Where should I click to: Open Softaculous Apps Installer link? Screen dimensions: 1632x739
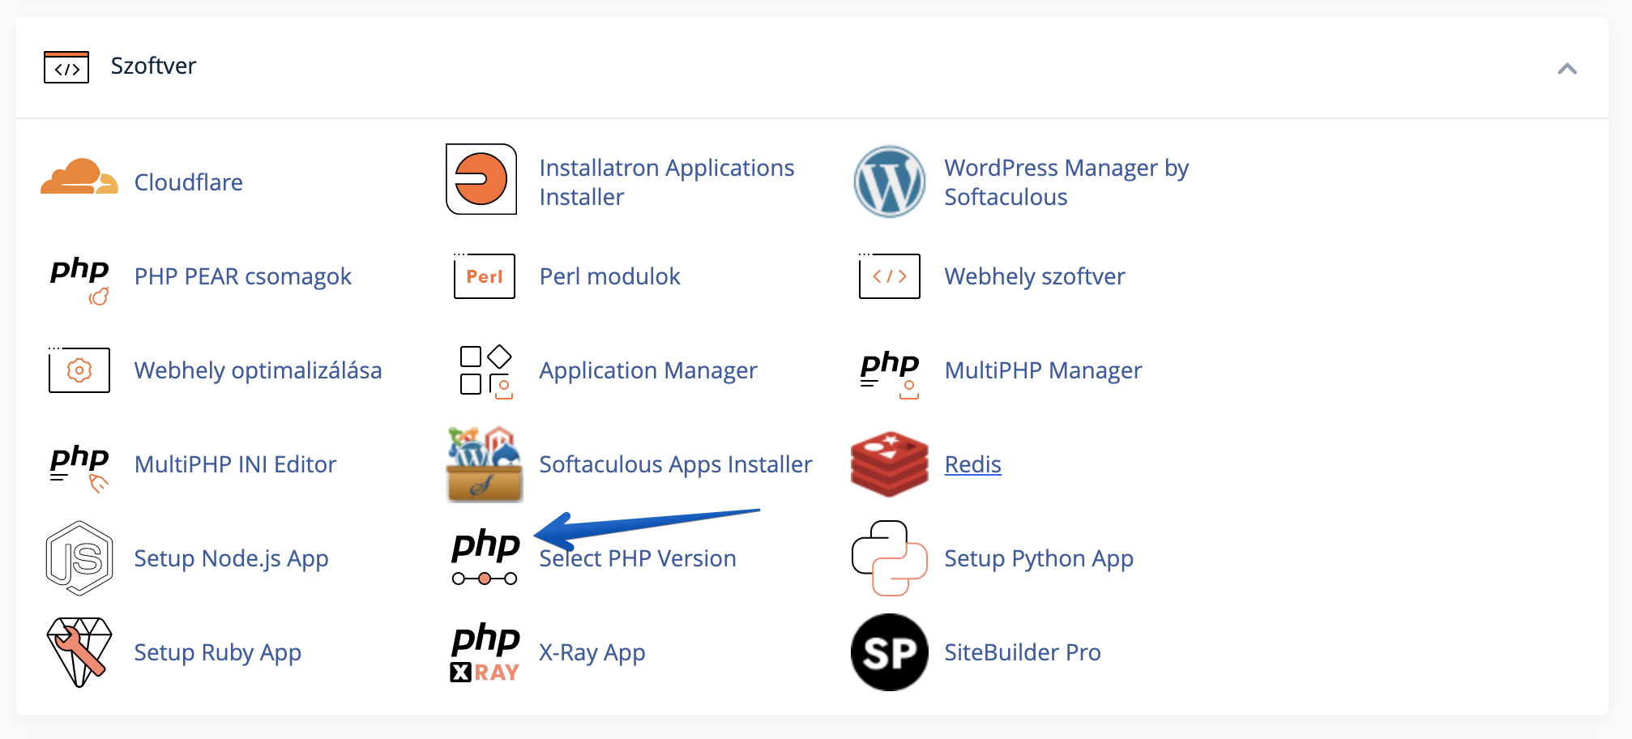pyautogui.click(x=676, y=464)
